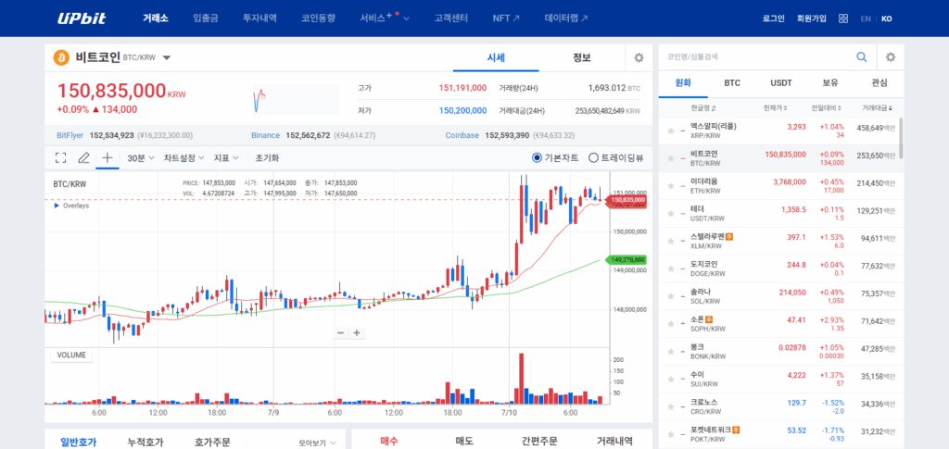
Task: Sort list by 전일대비 column
Action: click(x=826, y=108)
